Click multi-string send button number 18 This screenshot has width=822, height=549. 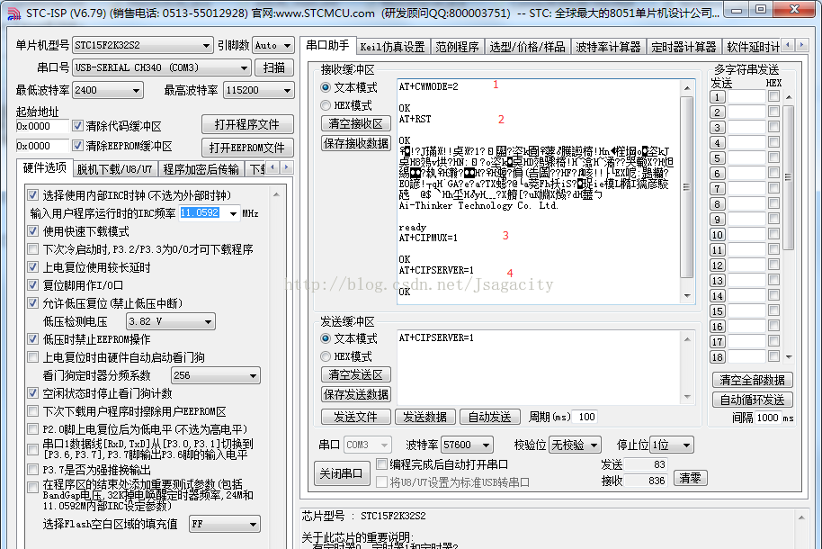pyautogui.click(x=717, y=357)
